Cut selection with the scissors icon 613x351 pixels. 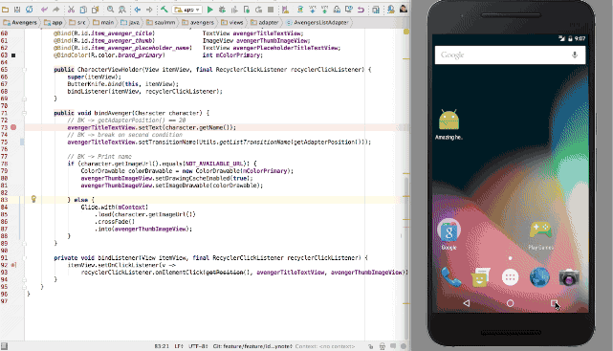tap(71, 10)
